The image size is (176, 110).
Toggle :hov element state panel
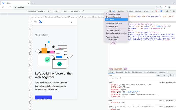[159, 75]
